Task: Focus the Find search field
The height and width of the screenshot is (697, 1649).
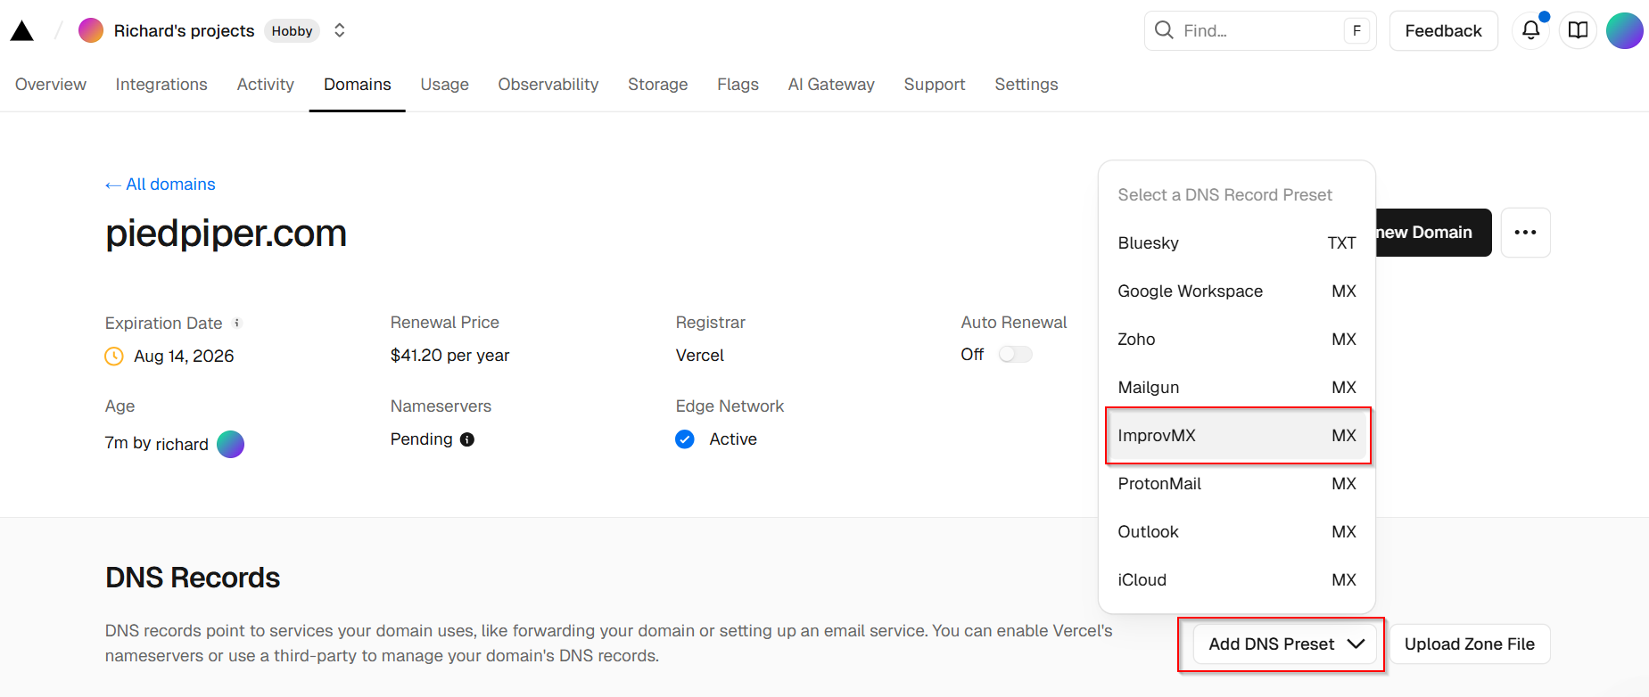Action: coord(1257,31)
